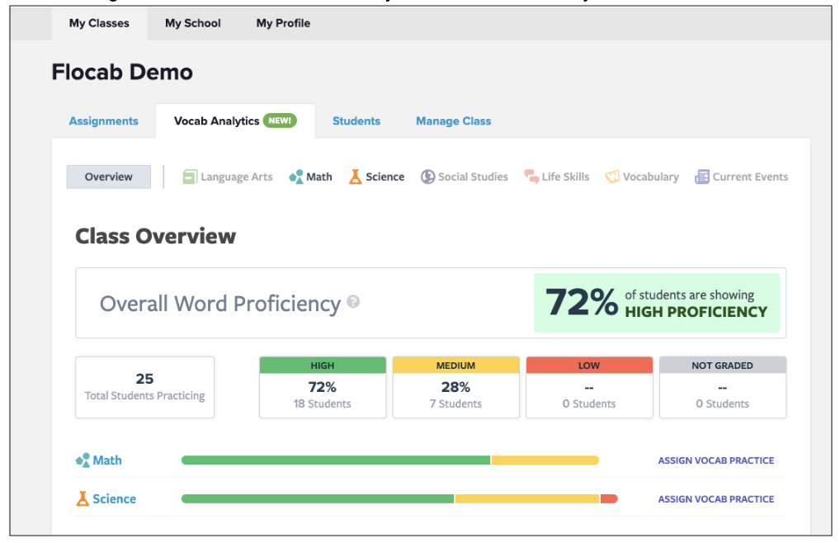Open the Manage Class tab
This screenshot has width=840, height=543.
click(x=453, y=121)
